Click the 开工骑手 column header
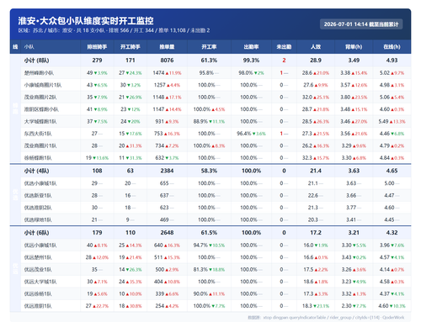The width and height of the screenshot is (421, 322). click(x=131, y=47)
